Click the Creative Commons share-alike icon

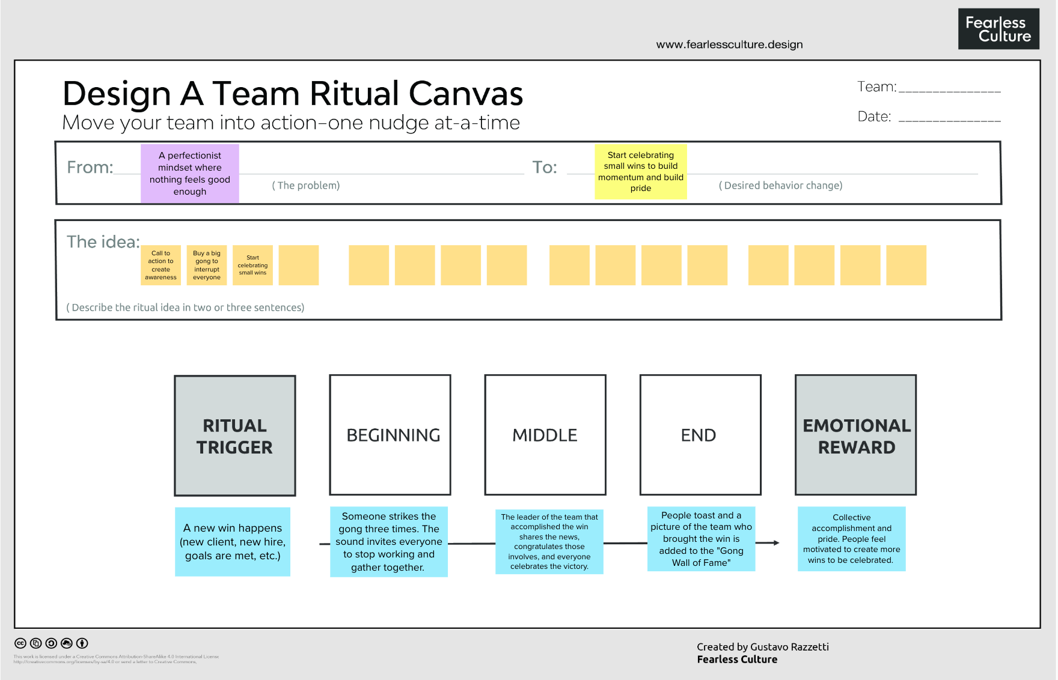click(x=51, y=643)
